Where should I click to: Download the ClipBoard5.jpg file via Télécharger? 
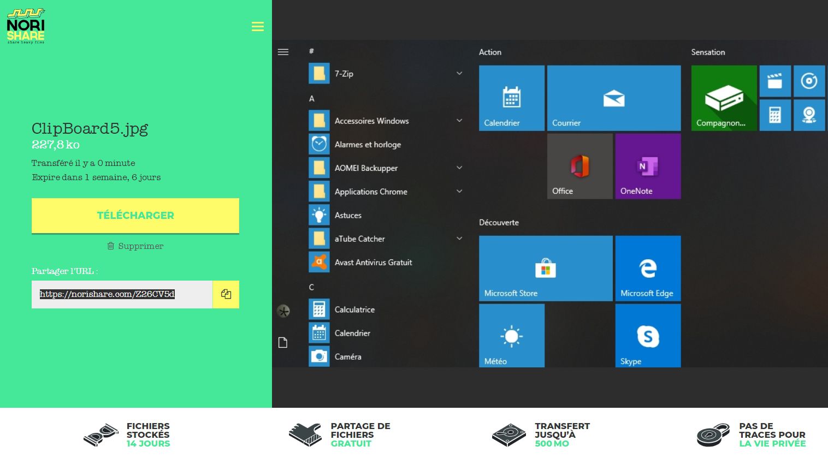tap(135, 216)
